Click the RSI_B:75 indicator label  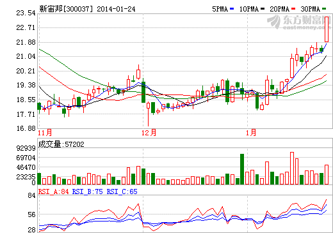click(x=88, y=192)
